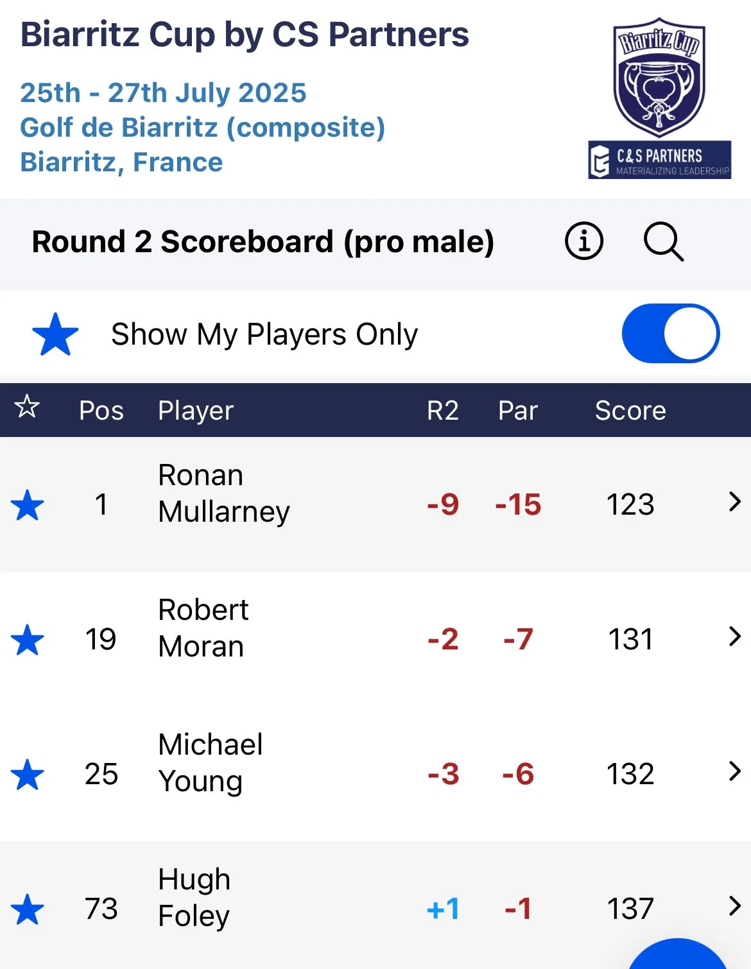Open Robert Moran's details chevron

click(x=735, y=637)
